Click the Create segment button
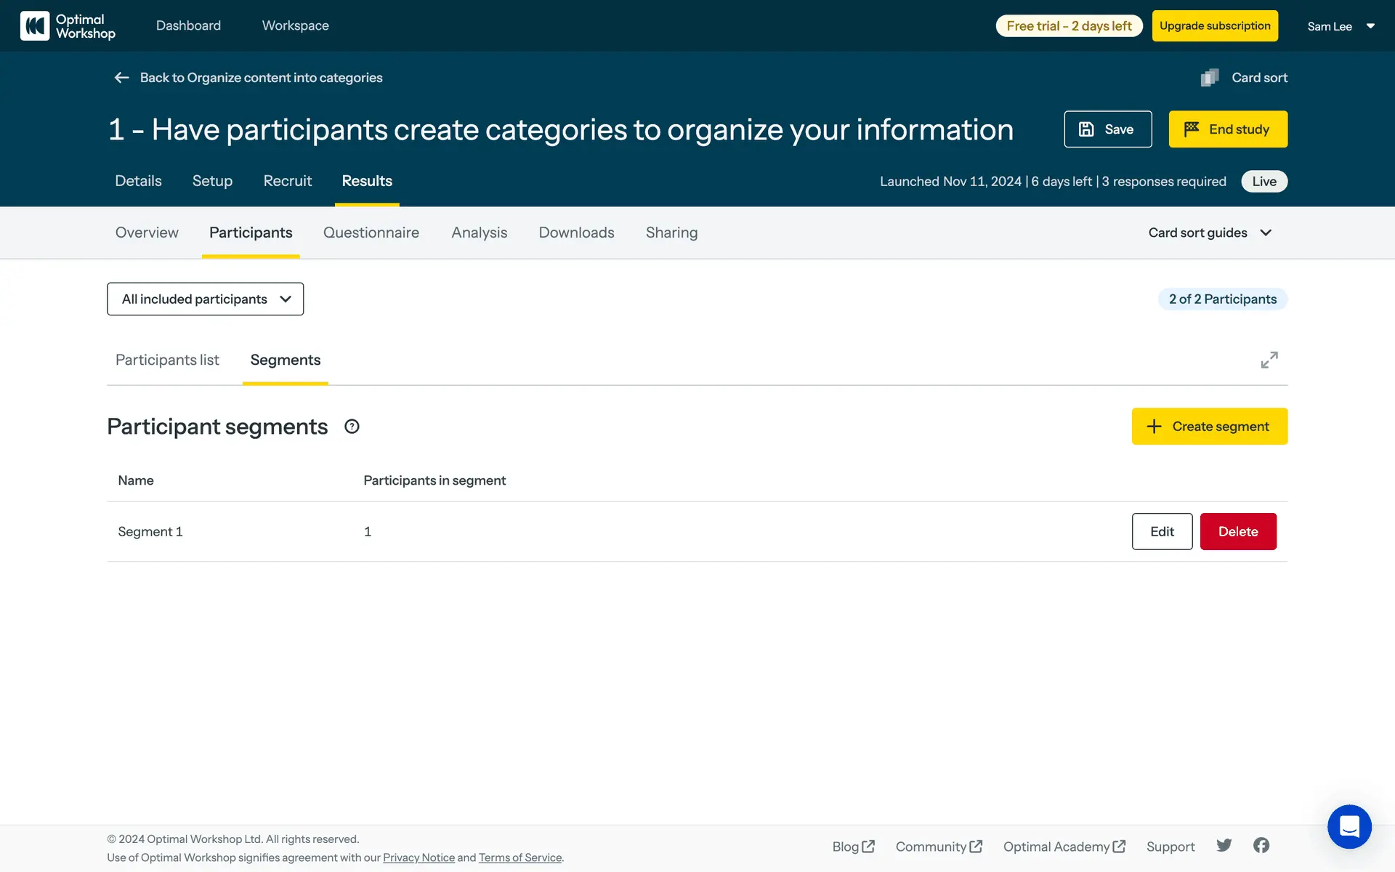The image size is (1395, 872). click(x=1209, y=427)
